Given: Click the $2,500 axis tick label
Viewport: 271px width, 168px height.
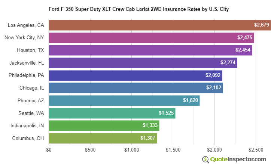Looking at the screenshot, I should tap(256, 150).
